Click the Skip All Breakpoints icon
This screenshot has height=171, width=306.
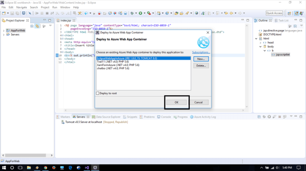(x=30, y=13)
